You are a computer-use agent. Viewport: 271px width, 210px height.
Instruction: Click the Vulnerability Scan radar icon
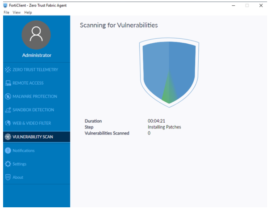pyautogui.click(x=8, y=137)
